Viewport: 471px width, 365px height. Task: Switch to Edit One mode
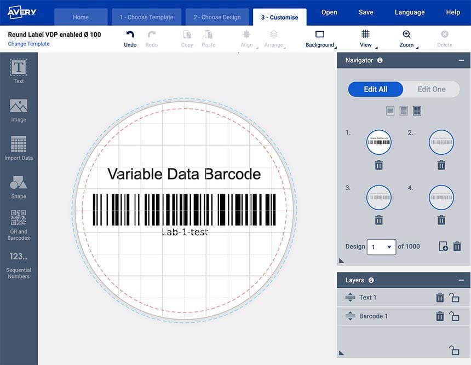click(x=432, y=89)
